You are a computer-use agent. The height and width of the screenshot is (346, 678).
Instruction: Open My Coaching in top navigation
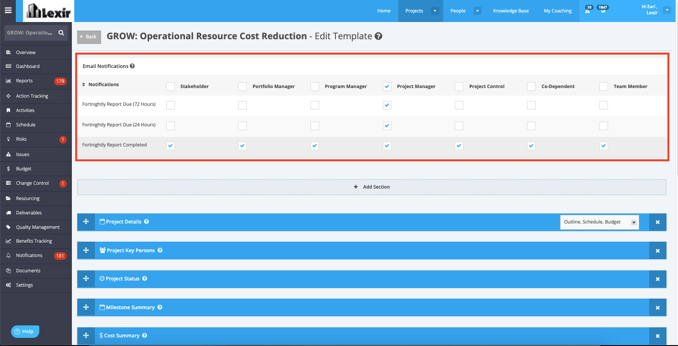pos(558,11)
